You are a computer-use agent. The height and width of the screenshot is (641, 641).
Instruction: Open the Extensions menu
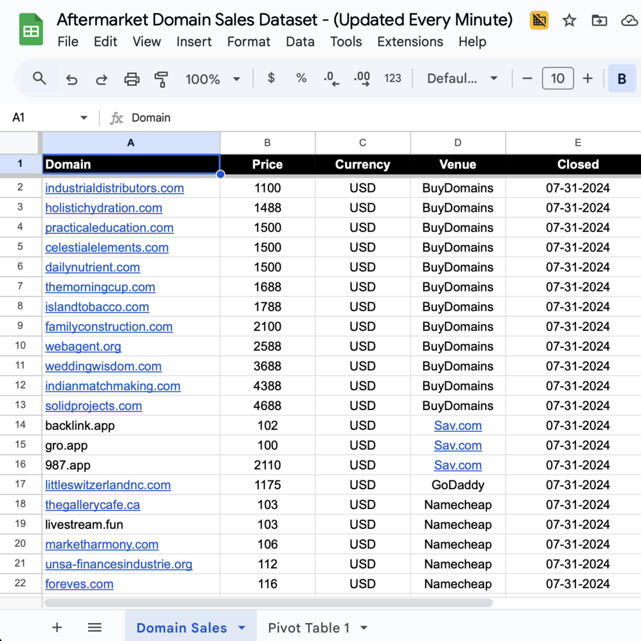click(410, 41)
